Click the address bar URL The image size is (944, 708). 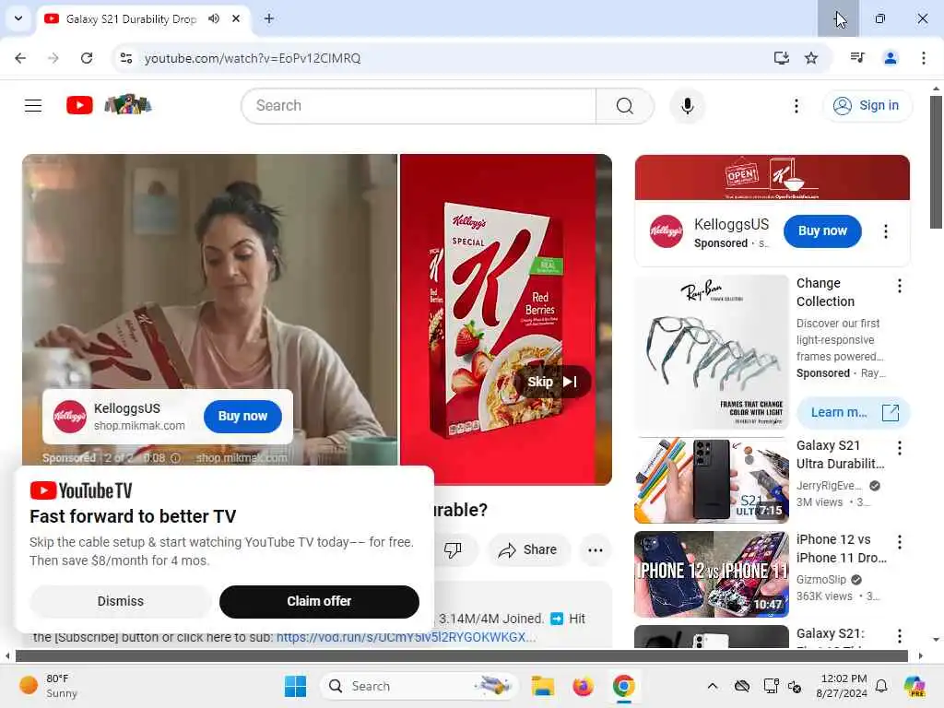[x=253, y=58]
